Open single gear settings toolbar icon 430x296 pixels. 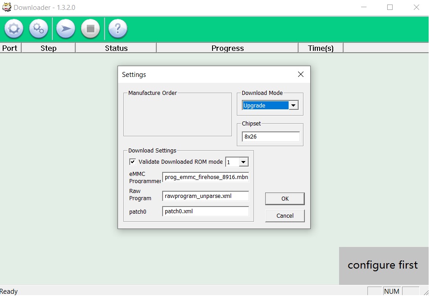(14, 29)
